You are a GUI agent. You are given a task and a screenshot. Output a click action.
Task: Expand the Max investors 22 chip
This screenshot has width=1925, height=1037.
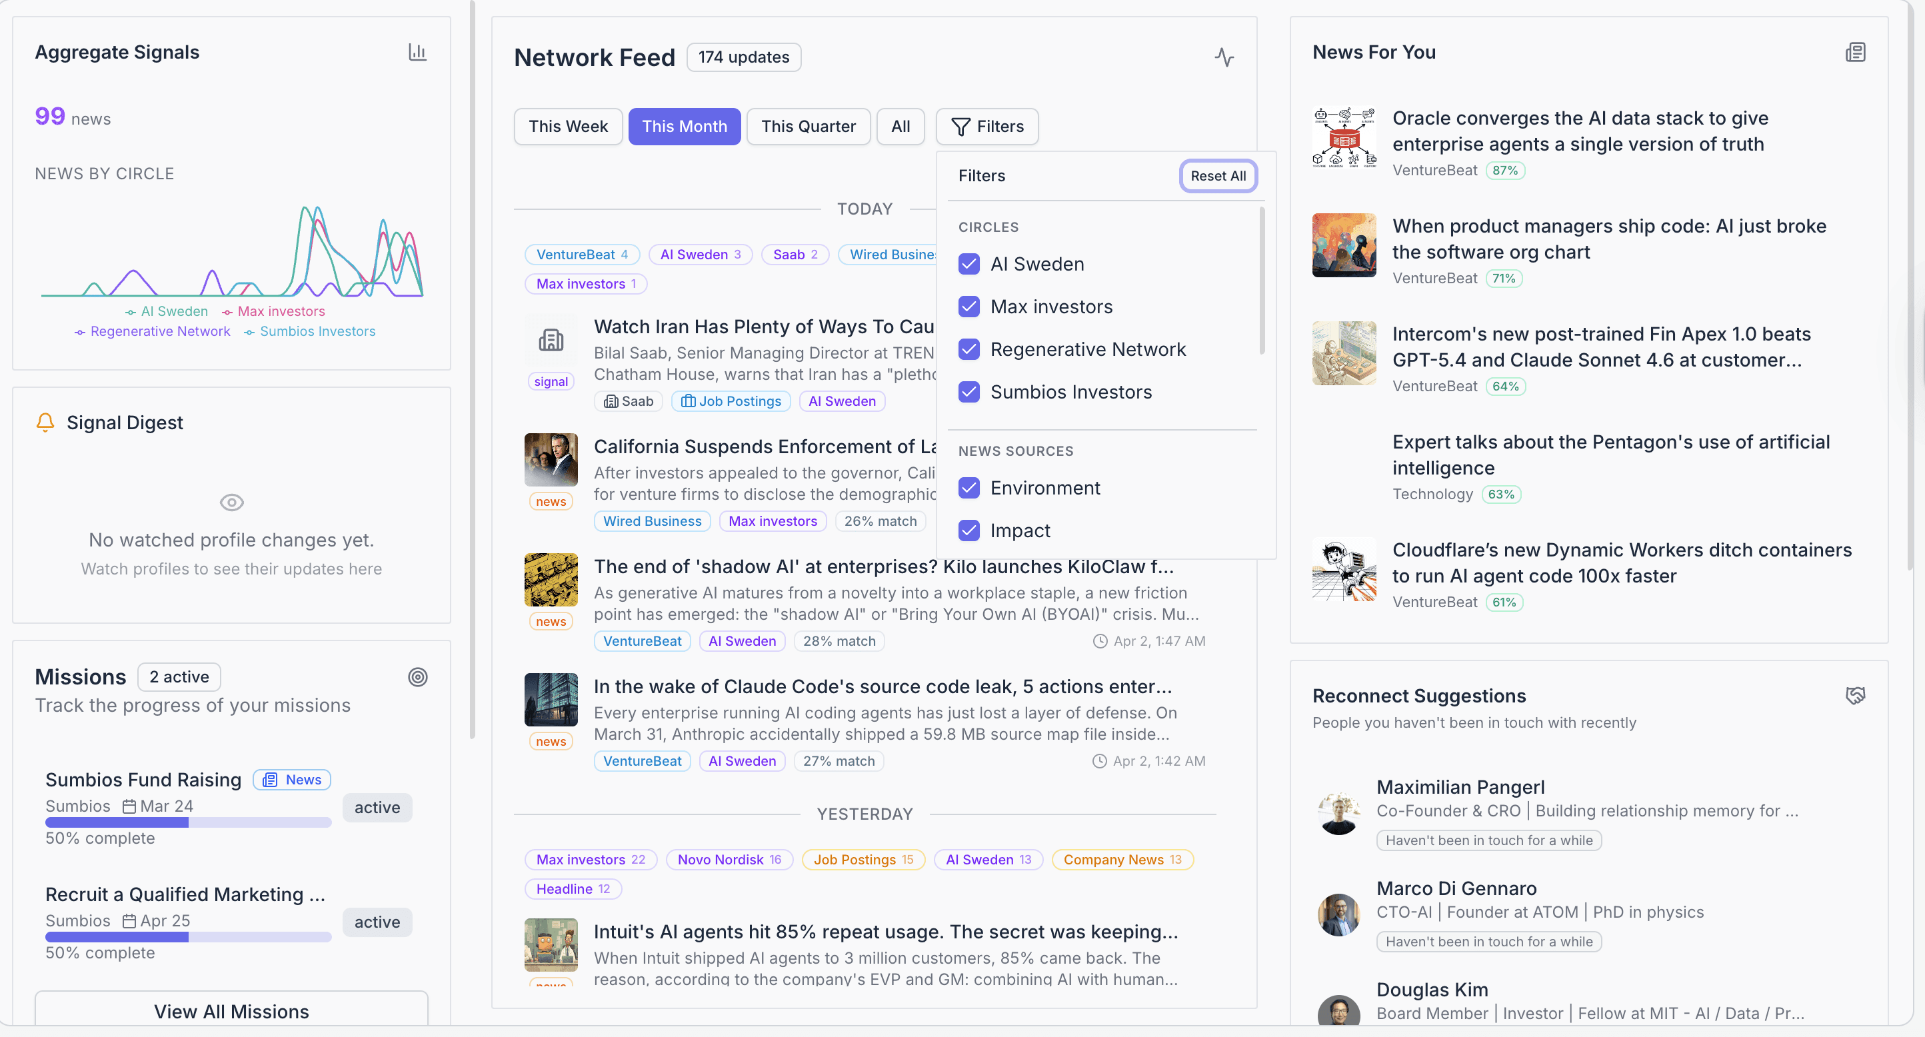[590, 859]
